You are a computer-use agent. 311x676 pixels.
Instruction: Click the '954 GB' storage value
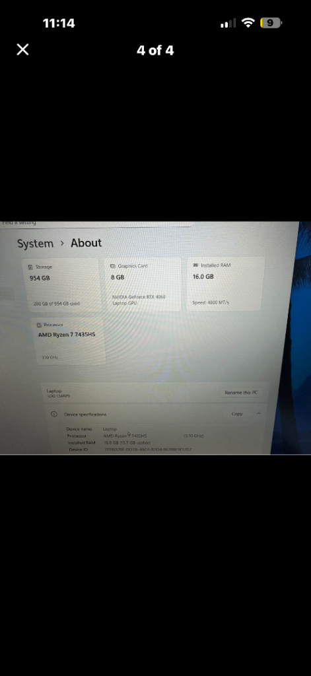point(40,278)
